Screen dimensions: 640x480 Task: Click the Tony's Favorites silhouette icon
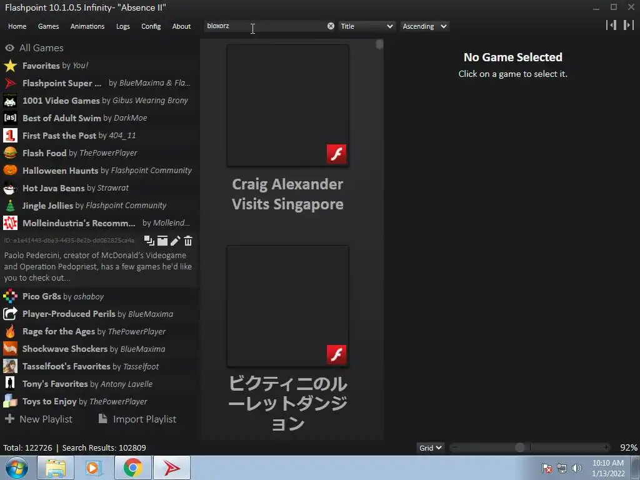pyautogui.click(x=10, y=384)
